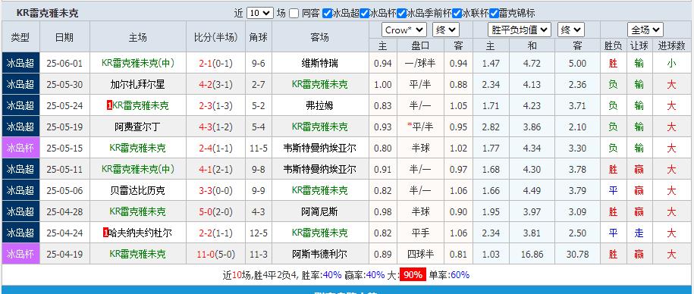Click the 5.00 away odds on 25-06-01
Screen dimensions: 694x294
point(577,63)
